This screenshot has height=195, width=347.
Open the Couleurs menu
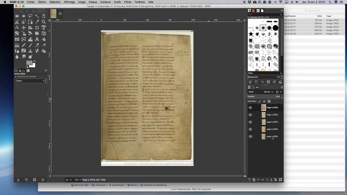click(105, 2)
